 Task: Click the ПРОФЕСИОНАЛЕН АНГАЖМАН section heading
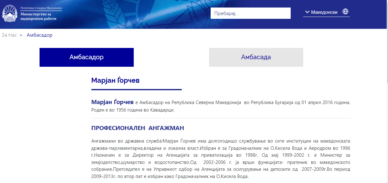tap(137, 128)
